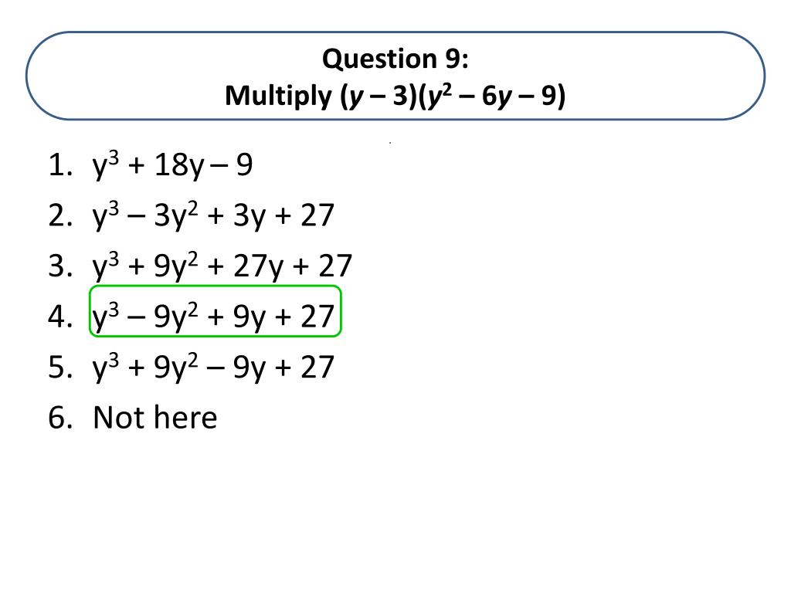Click the word "Multiply" in the question
Viewport: 791px width, 593px height.
click(279, 96)
